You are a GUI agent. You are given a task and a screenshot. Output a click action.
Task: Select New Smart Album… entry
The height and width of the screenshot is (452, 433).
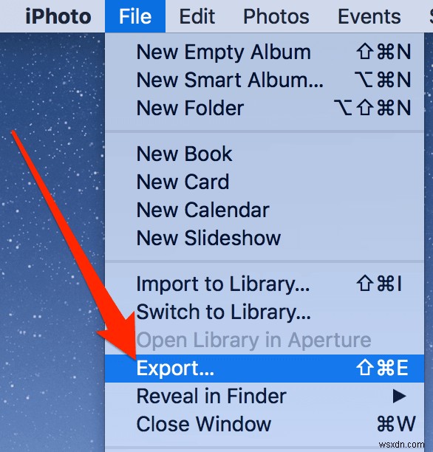click(x=265, y=80)
